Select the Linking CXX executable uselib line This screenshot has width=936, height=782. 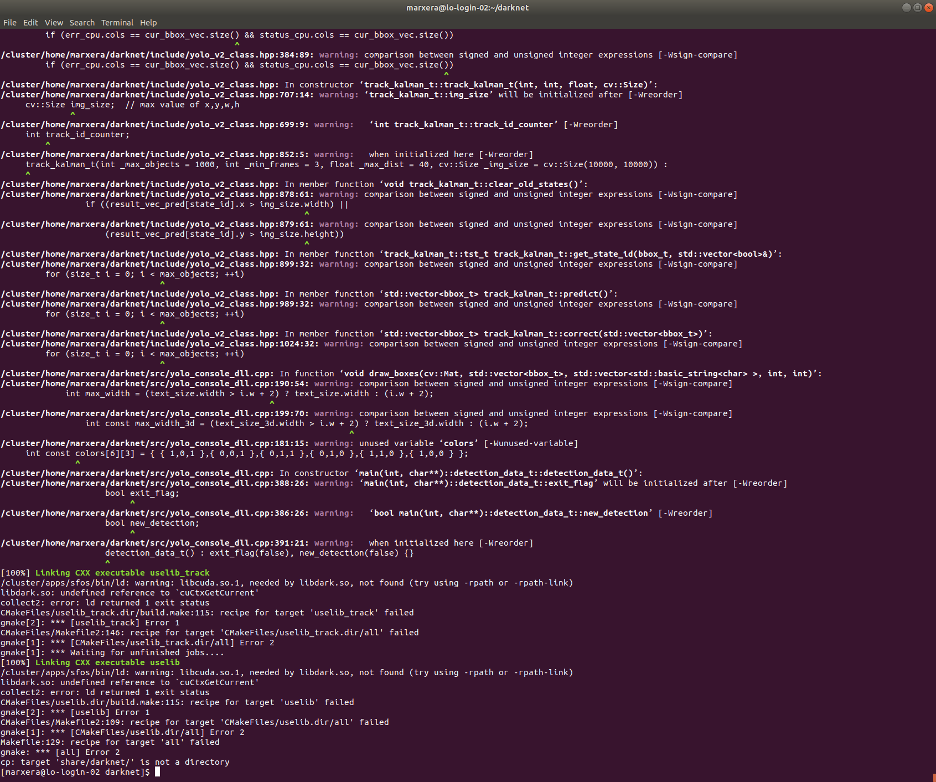90,662
